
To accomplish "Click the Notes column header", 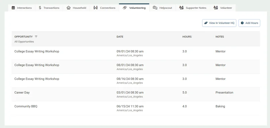I will coord(220,37).
